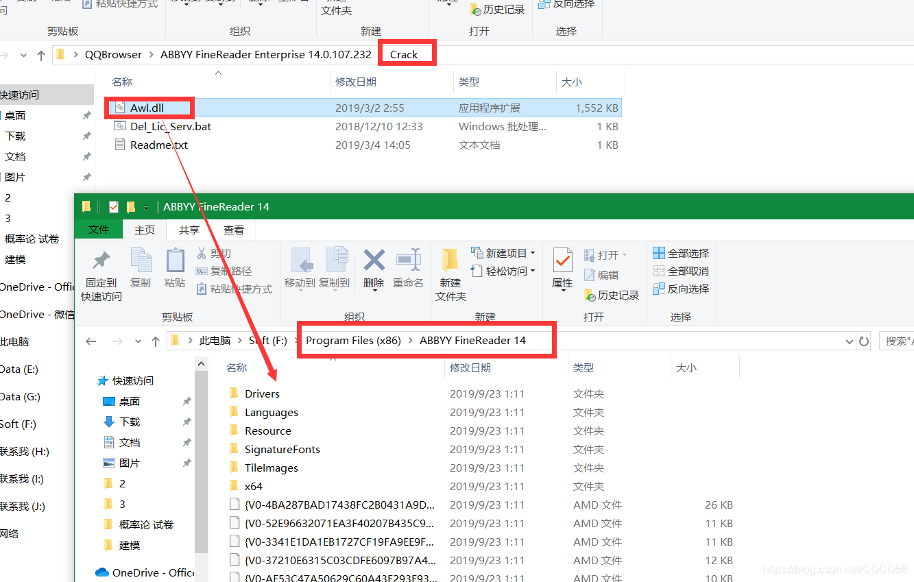Select the SignatureFonts folder
914x582 pixels.
[x=282, y=449]
